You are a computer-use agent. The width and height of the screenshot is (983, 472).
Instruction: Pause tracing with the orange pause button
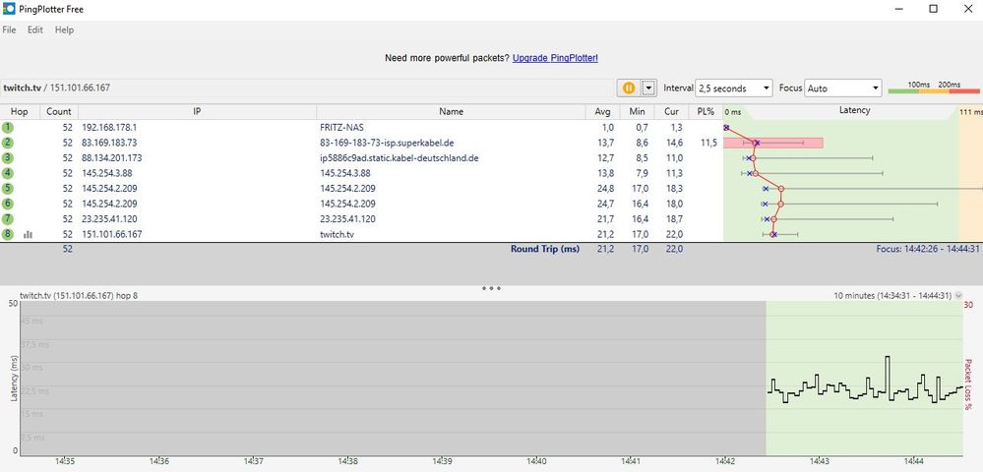pyautogui.click(x=629, y=88)
